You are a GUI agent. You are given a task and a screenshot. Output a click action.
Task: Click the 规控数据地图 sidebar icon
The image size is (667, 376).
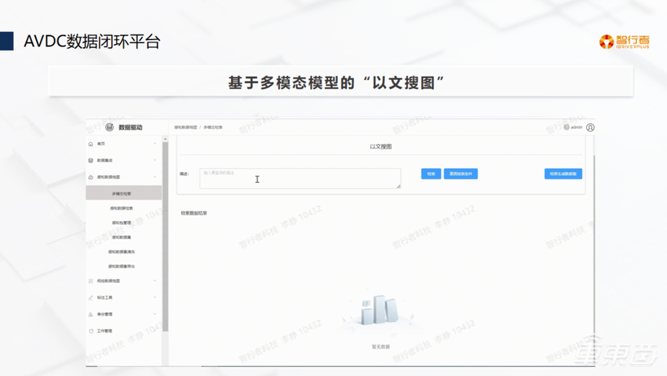[91, 280]
